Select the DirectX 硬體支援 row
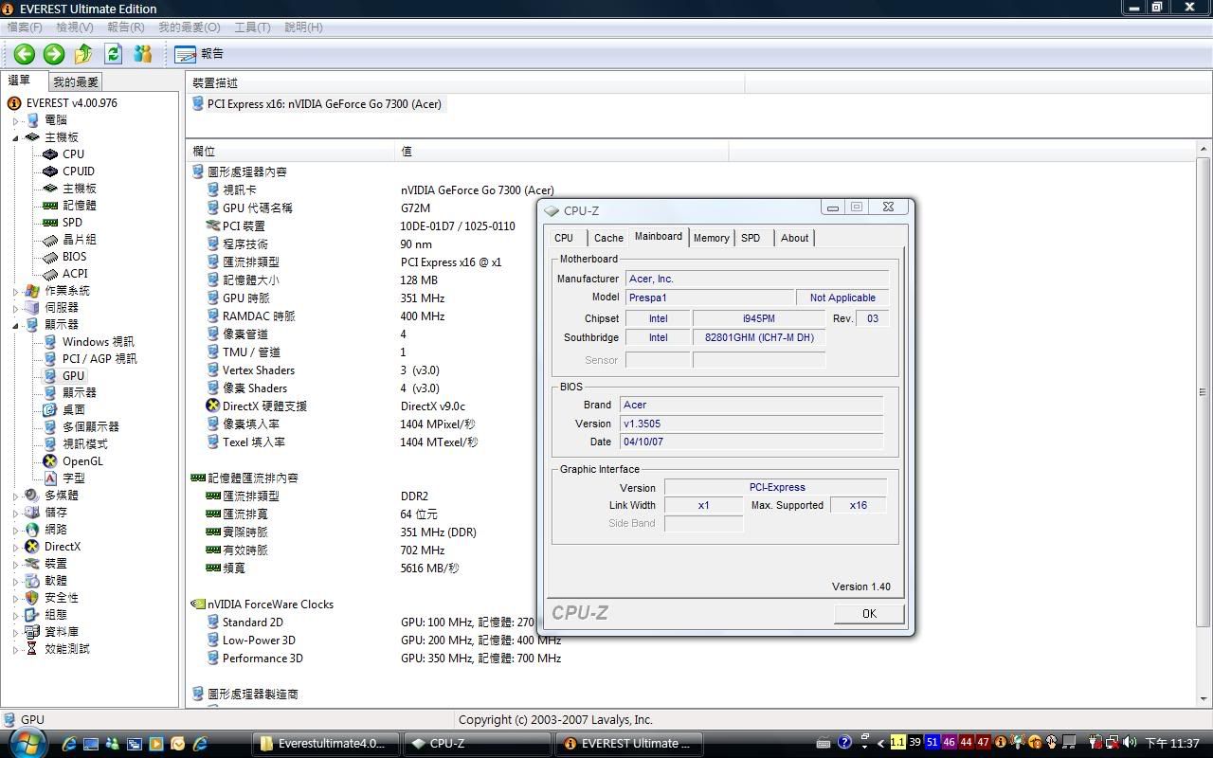The image size is (1213, 758). pos(264,406)
